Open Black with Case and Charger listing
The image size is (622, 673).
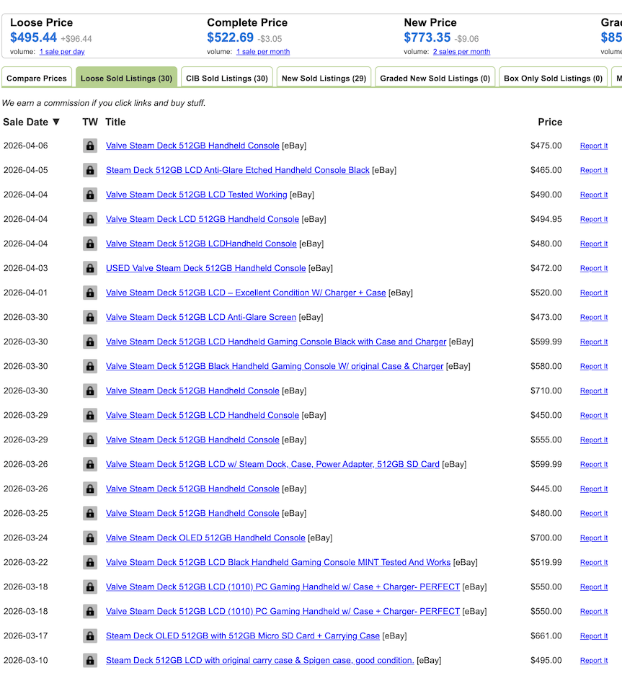276,342
